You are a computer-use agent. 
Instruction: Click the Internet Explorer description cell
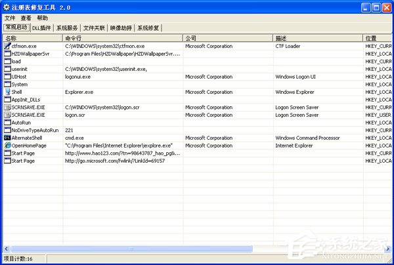pos(294,146)
